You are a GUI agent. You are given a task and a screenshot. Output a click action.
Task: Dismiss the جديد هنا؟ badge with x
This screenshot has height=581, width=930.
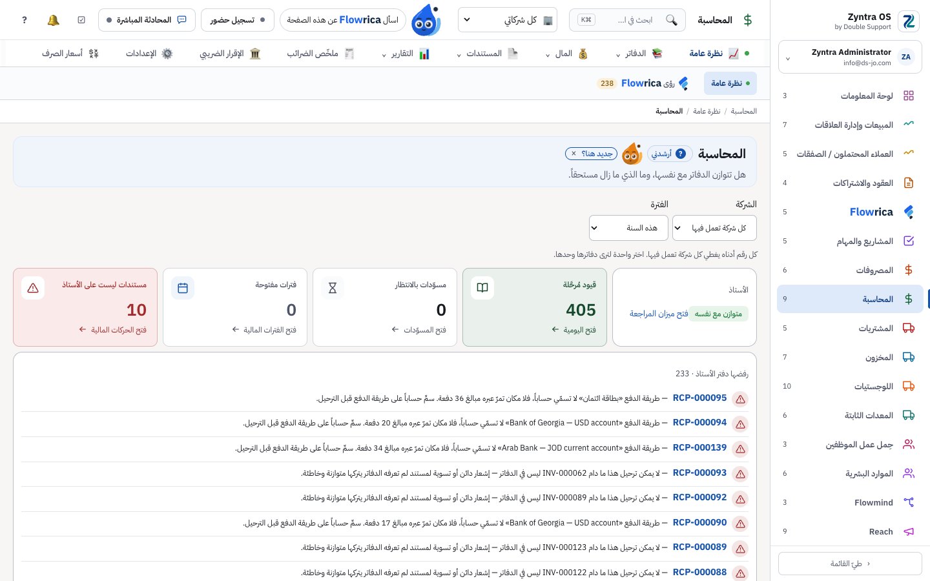[573, 154]
